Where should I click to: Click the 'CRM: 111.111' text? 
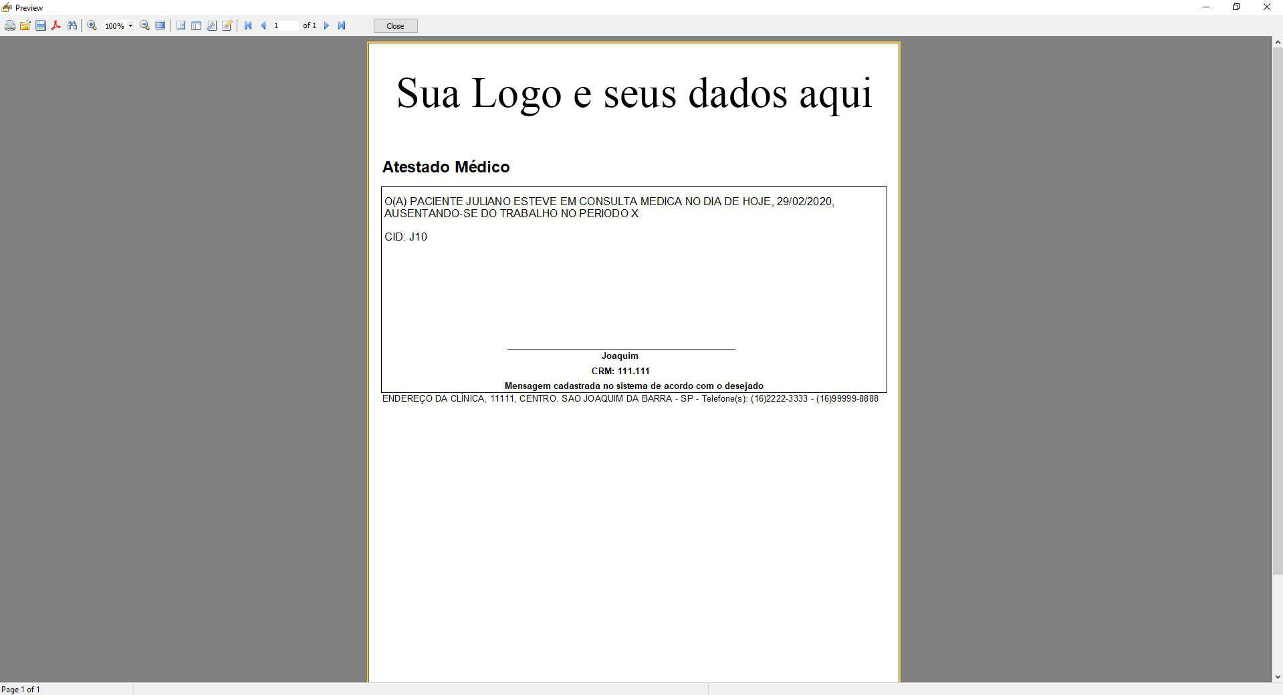(620, 371)
